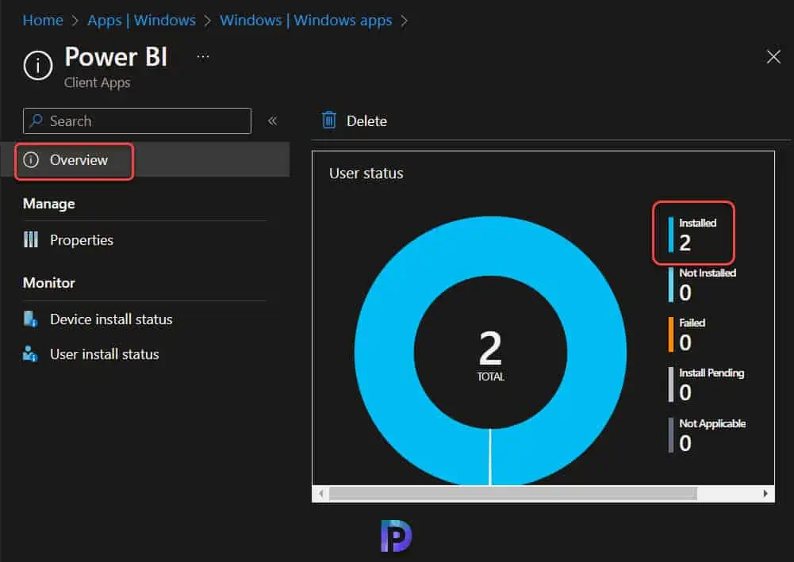Close the Power BI blade
Screen dimensions: 794x562
(x=773, y=56)
